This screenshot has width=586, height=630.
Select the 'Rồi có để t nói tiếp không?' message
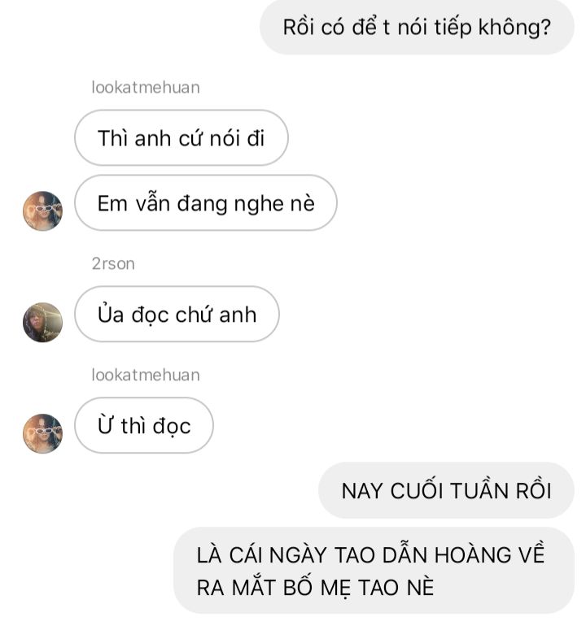coord(417,28)
